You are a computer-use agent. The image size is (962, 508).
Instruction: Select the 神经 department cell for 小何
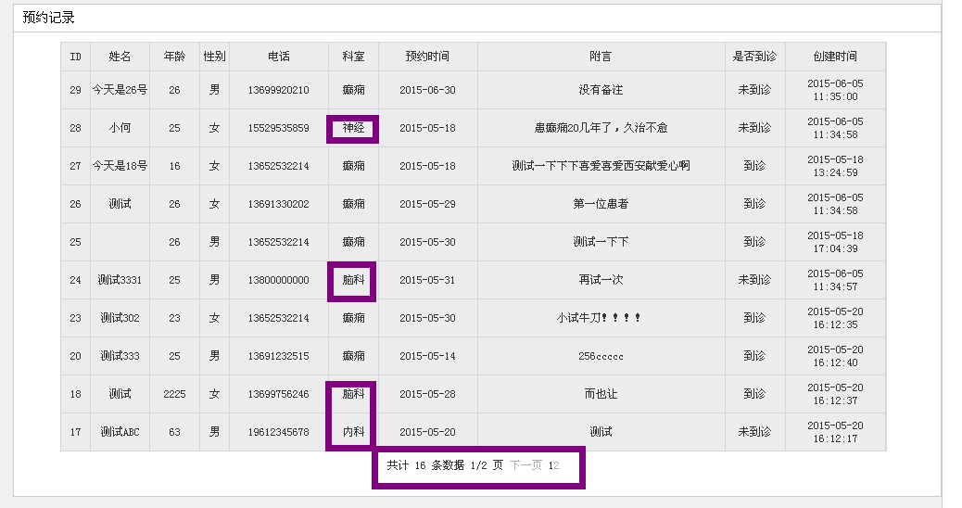[353, 128]
